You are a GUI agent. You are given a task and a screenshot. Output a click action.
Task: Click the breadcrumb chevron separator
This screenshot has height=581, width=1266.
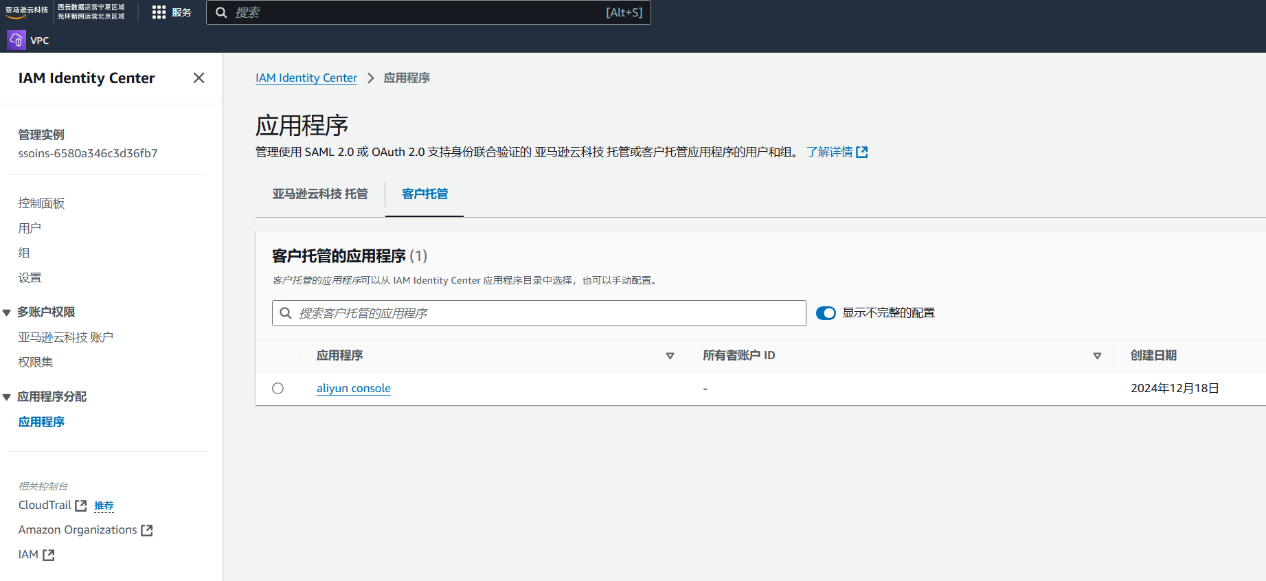pos(370,78)
